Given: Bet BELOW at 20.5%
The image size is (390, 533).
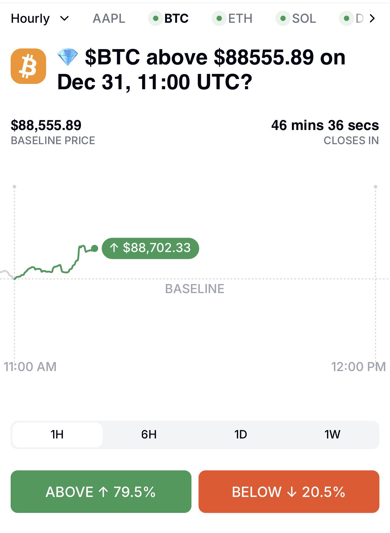Looking at the screenshot, I should click(289, 492).
